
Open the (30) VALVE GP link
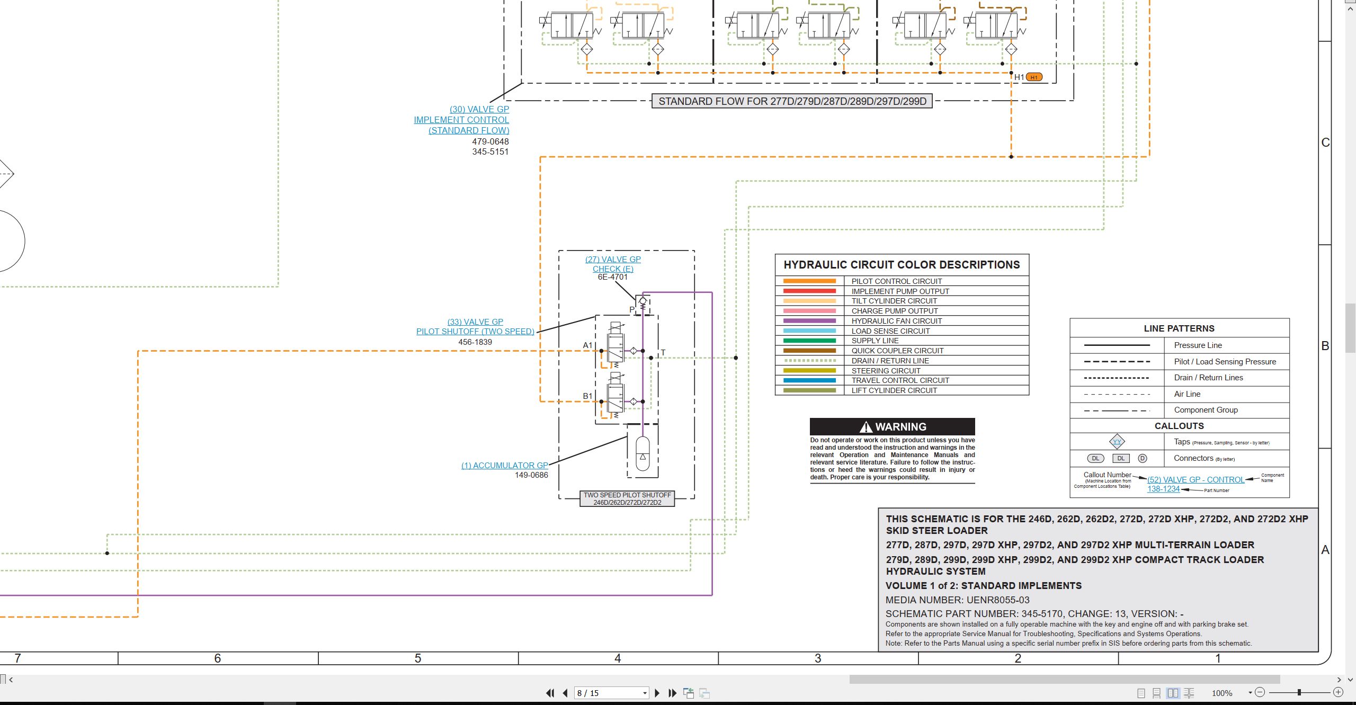[479, 109]
